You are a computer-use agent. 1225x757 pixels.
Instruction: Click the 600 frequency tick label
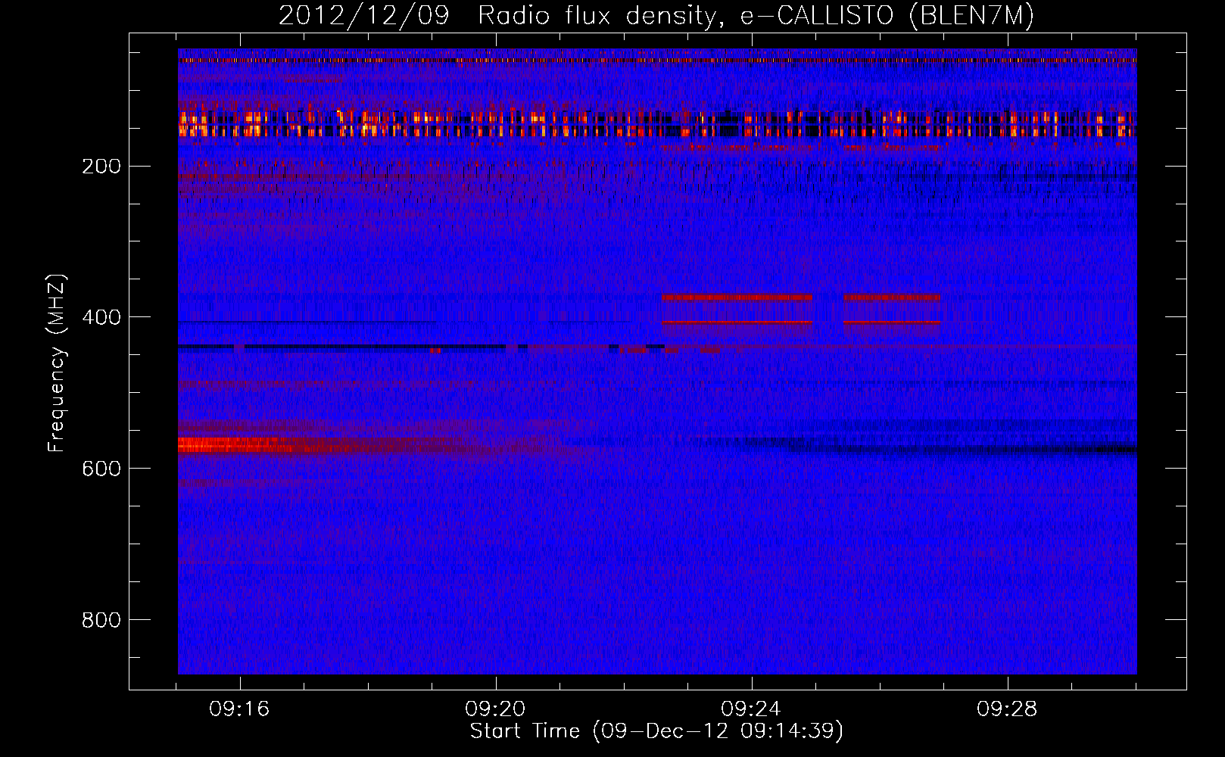[101, 469]
